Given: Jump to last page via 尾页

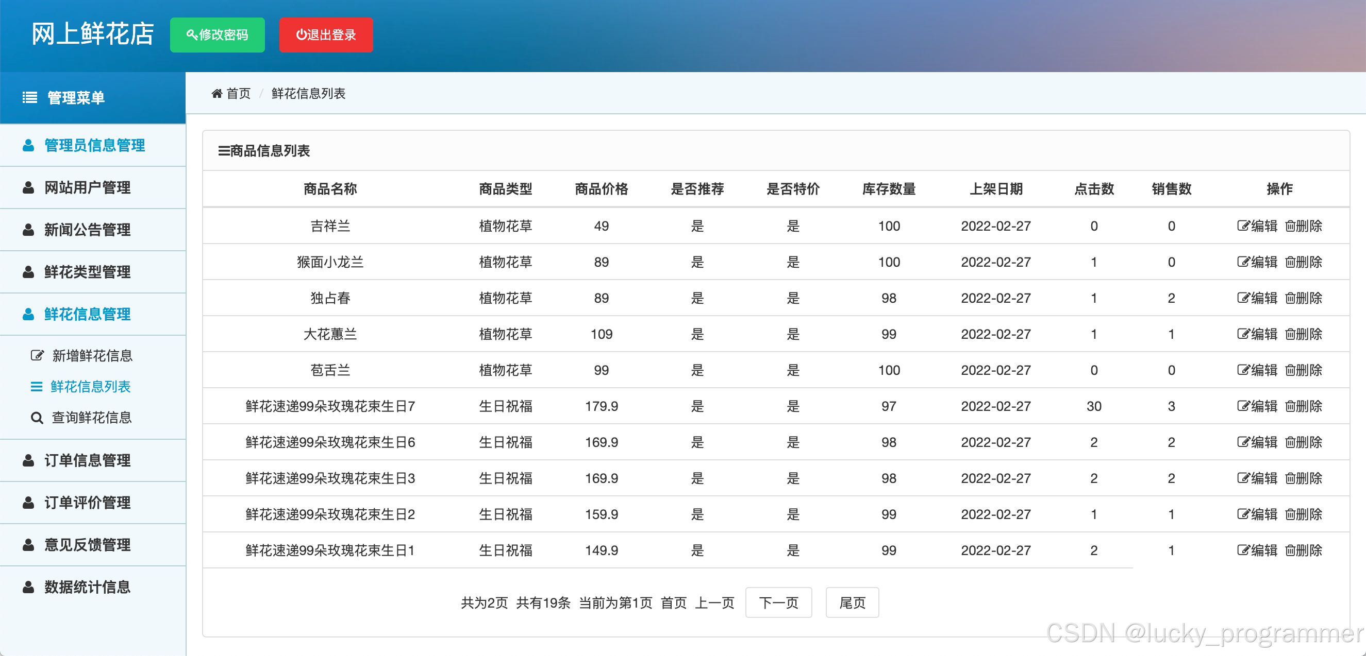Looking at the screenshot, I should (852, 603).
